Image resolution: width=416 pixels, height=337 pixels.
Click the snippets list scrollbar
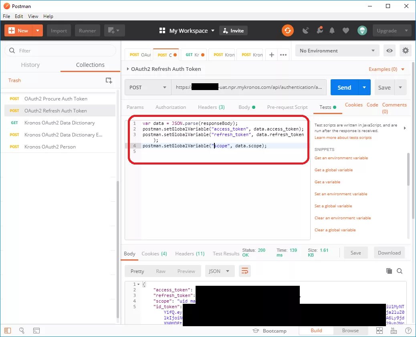[408, 170]
